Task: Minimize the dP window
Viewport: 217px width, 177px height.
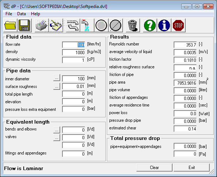Action: coord(186,6)
